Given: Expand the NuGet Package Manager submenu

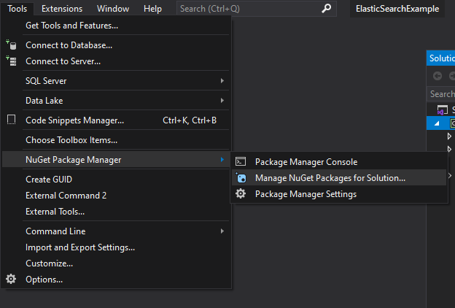Looking at the screenshot, I should click(x=116, y=160).
